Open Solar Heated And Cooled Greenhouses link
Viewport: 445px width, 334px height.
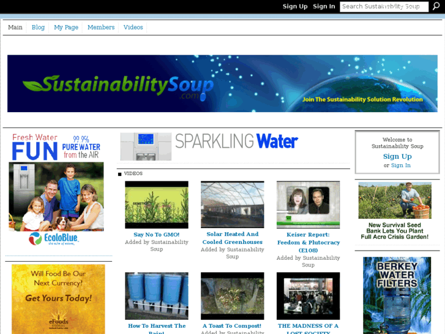pyautogui.click(x=232, y=238)
